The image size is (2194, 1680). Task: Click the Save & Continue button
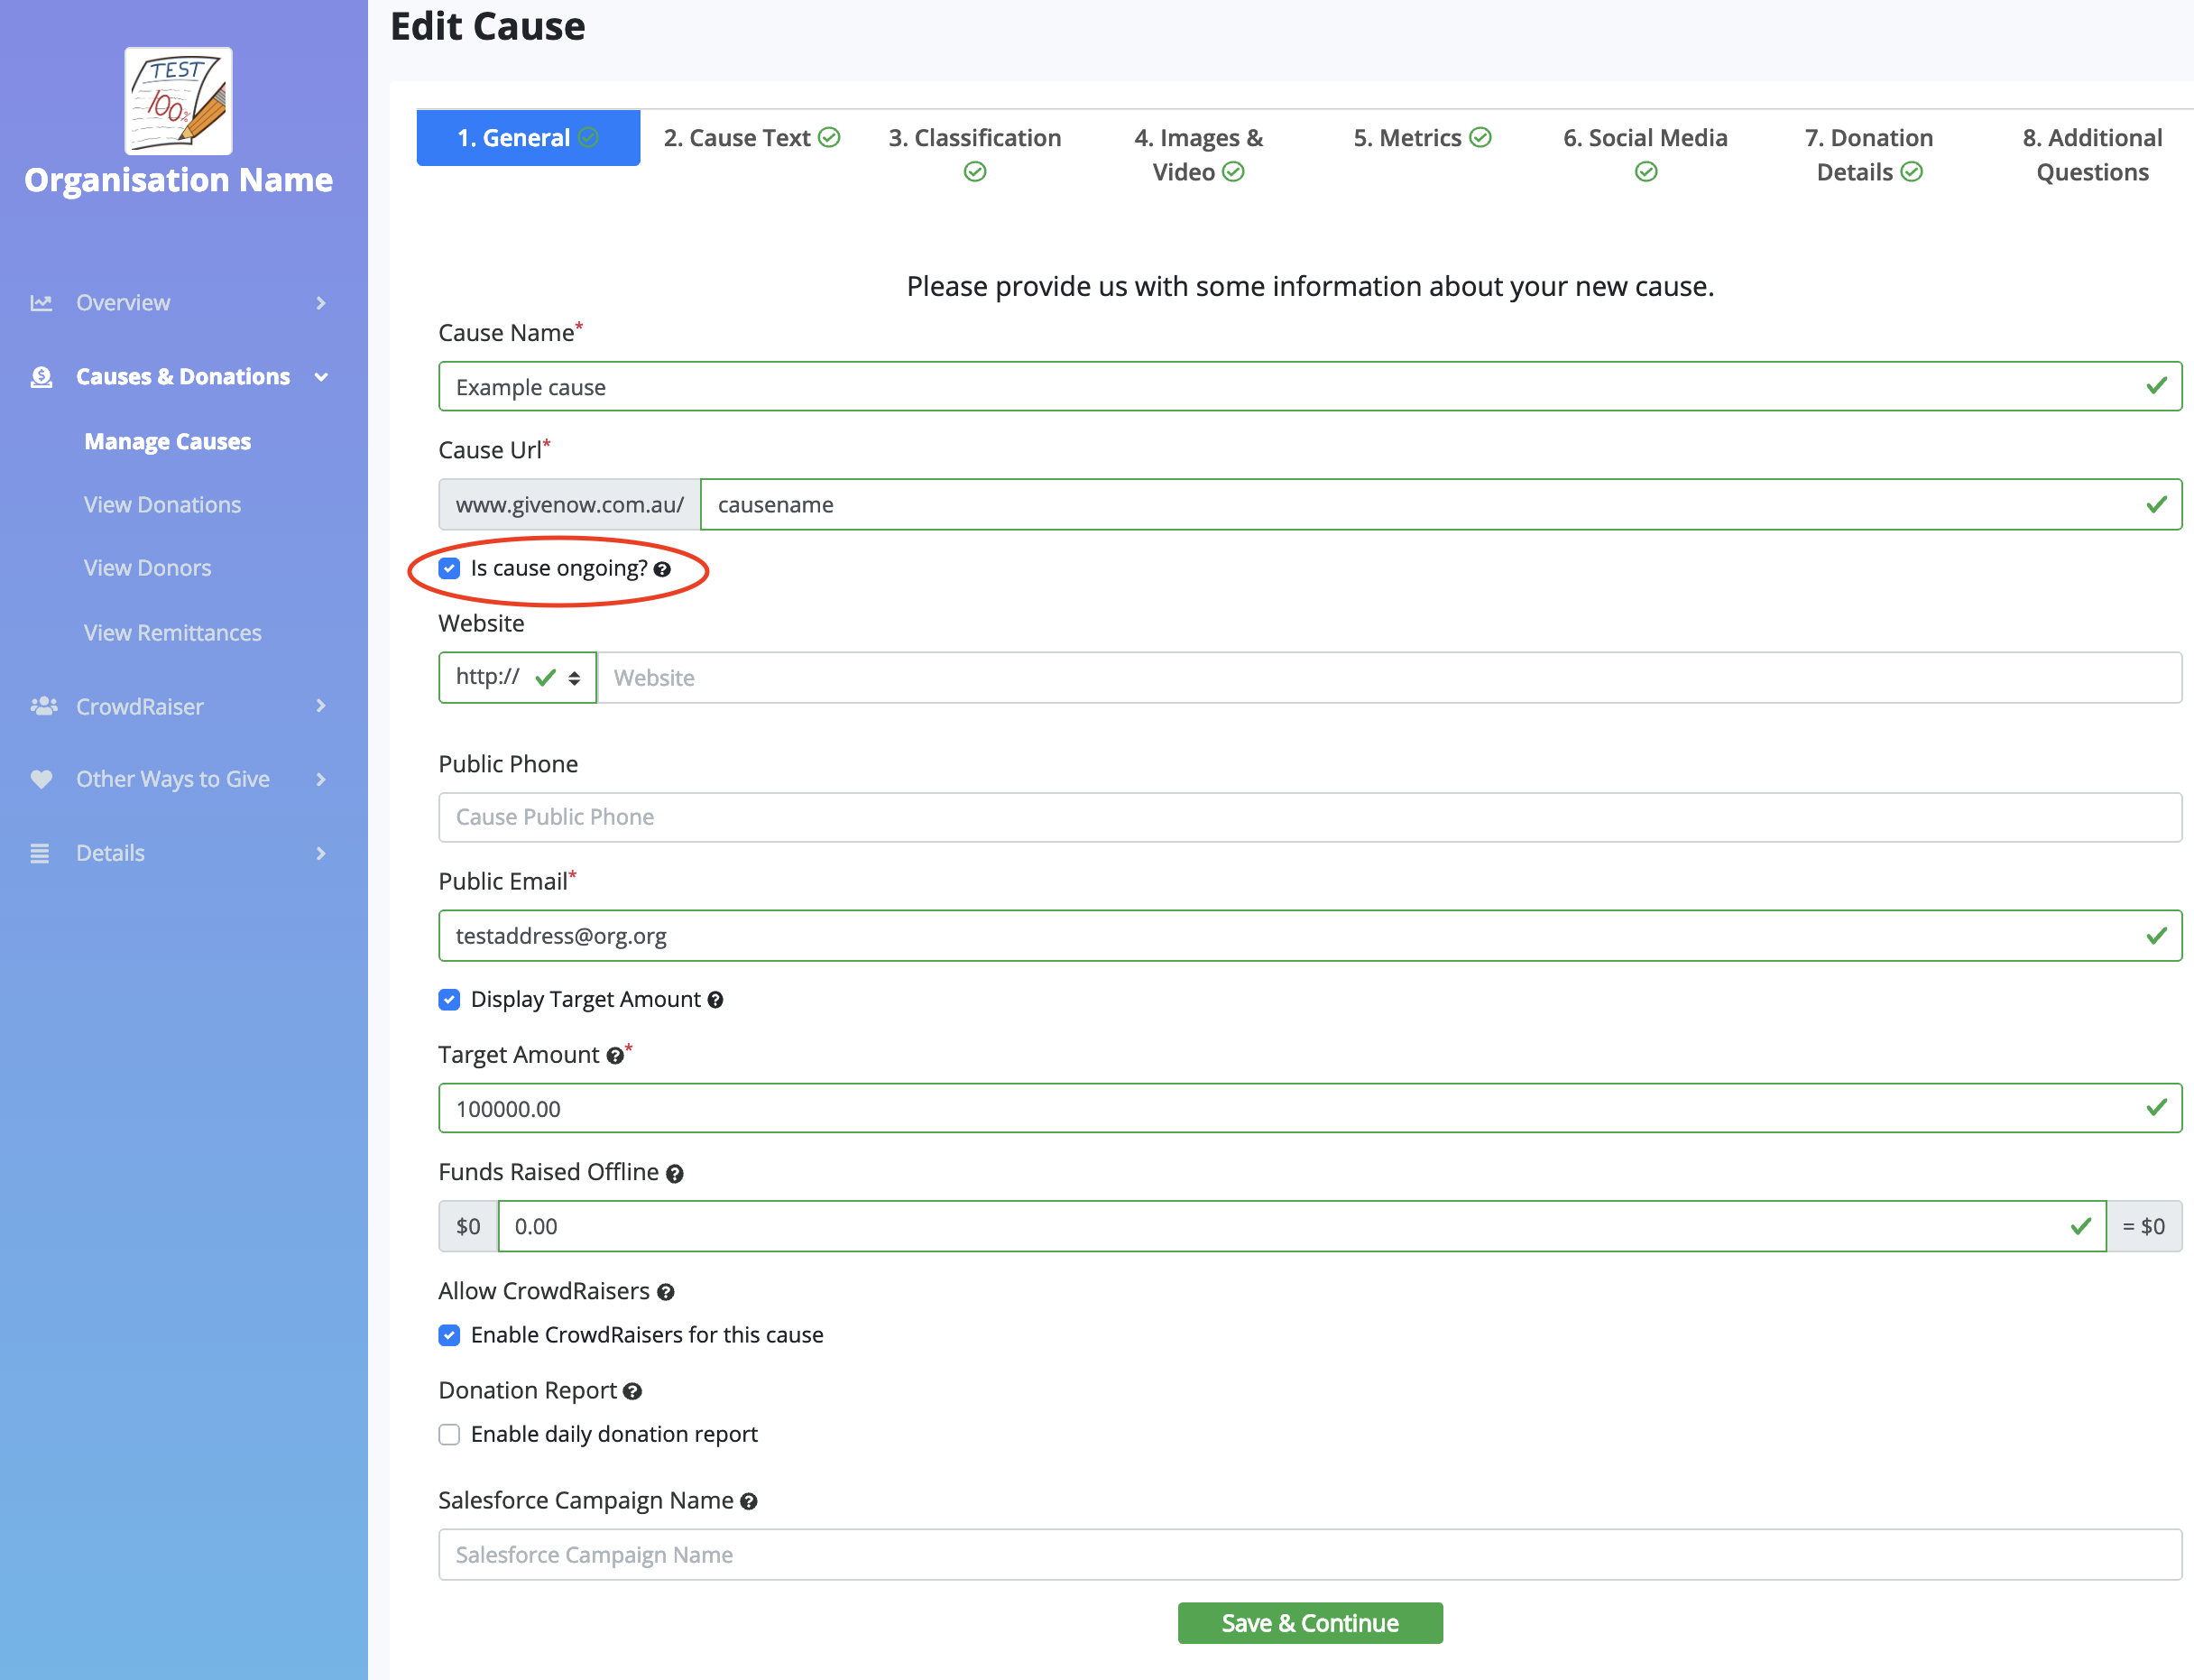(x=1310, y=1623)
